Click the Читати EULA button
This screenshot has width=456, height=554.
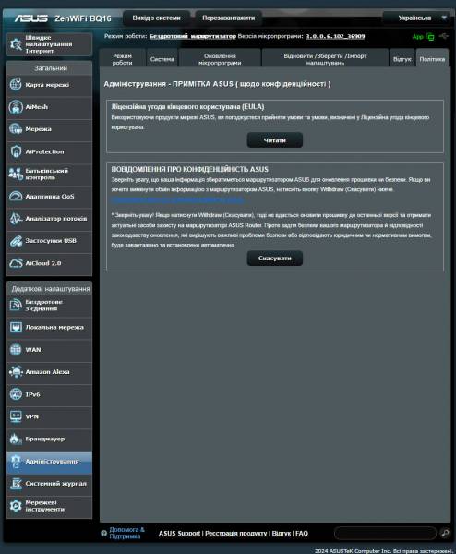point(275,140)
